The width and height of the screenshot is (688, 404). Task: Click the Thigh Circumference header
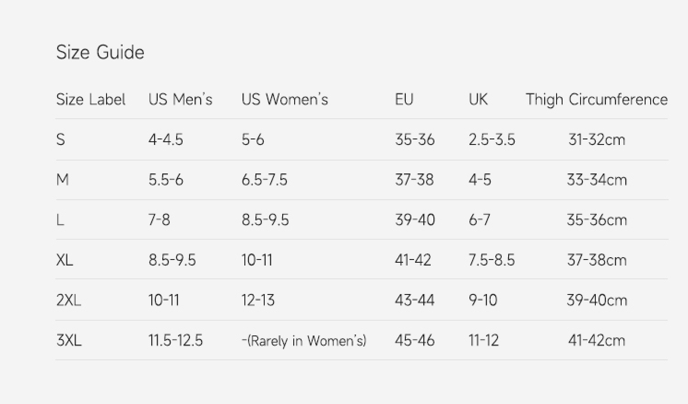(x=596, y=99)
